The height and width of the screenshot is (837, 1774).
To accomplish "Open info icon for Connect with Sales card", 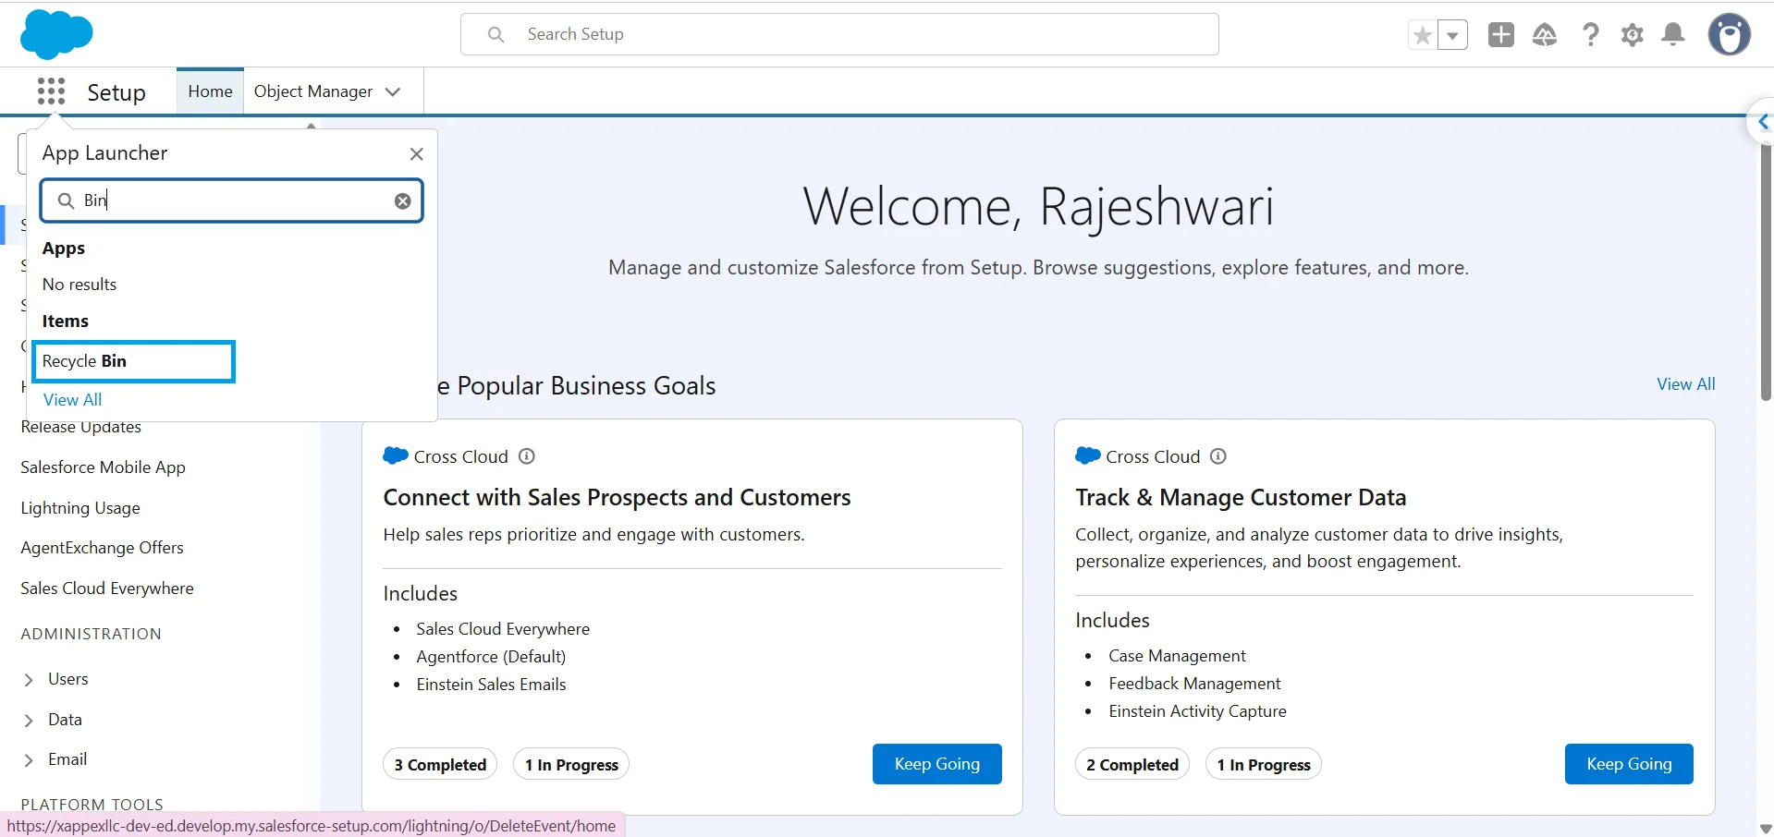I will 527,456.
